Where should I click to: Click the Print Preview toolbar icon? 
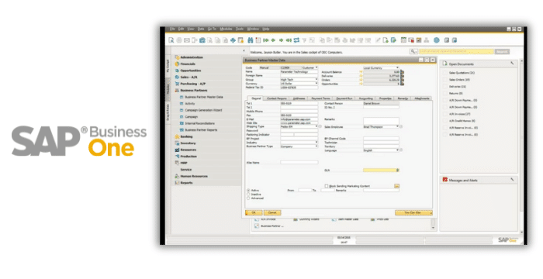[171, 40]
